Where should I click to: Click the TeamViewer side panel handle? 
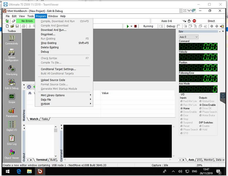pyautogui.click(x=223, y=96)
